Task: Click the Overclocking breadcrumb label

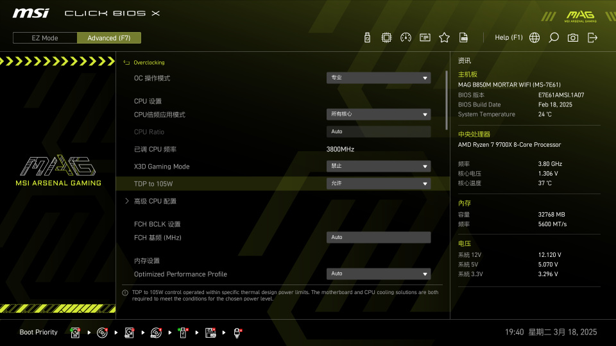Action: tap(149, 62)
